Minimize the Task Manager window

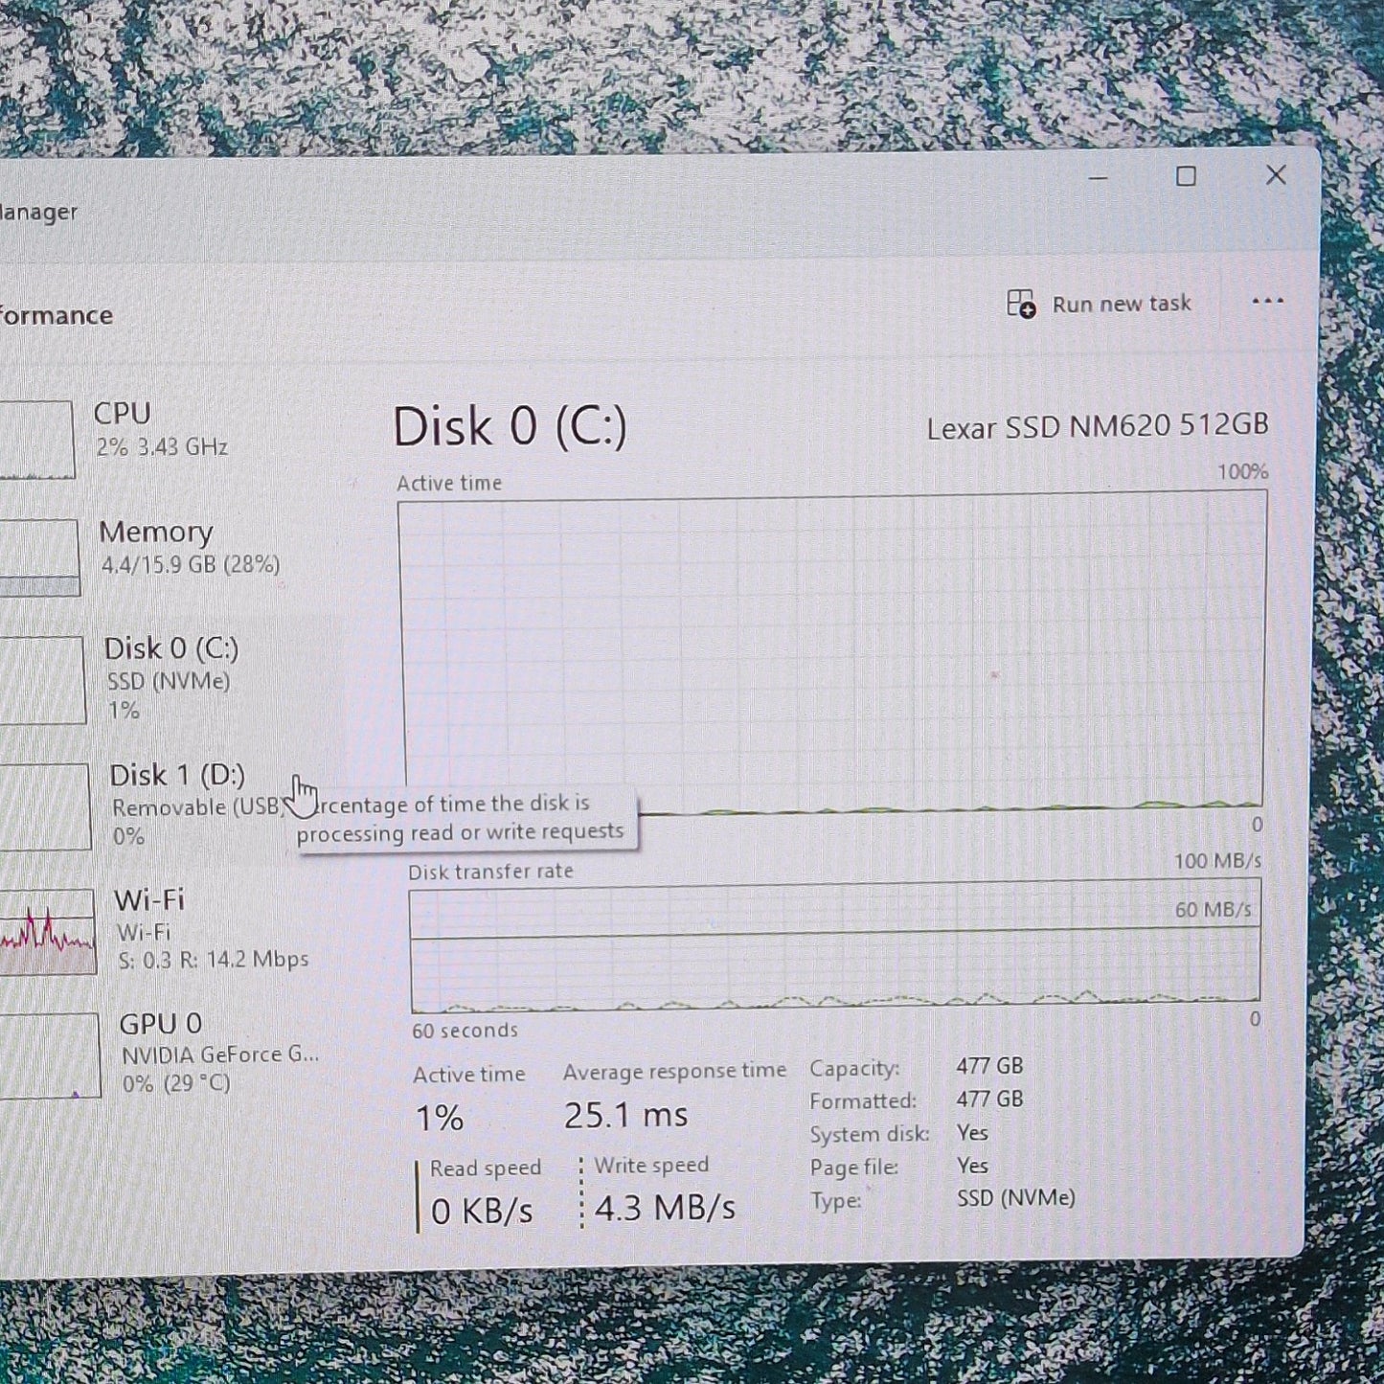point(1098,178)
